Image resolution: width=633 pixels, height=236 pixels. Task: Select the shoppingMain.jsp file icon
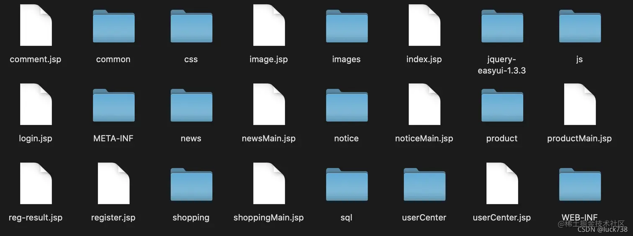tap(269, 183)
